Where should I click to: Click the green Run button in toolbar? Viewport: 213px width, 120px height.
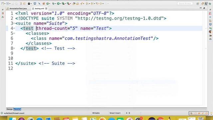pos(58,4)
